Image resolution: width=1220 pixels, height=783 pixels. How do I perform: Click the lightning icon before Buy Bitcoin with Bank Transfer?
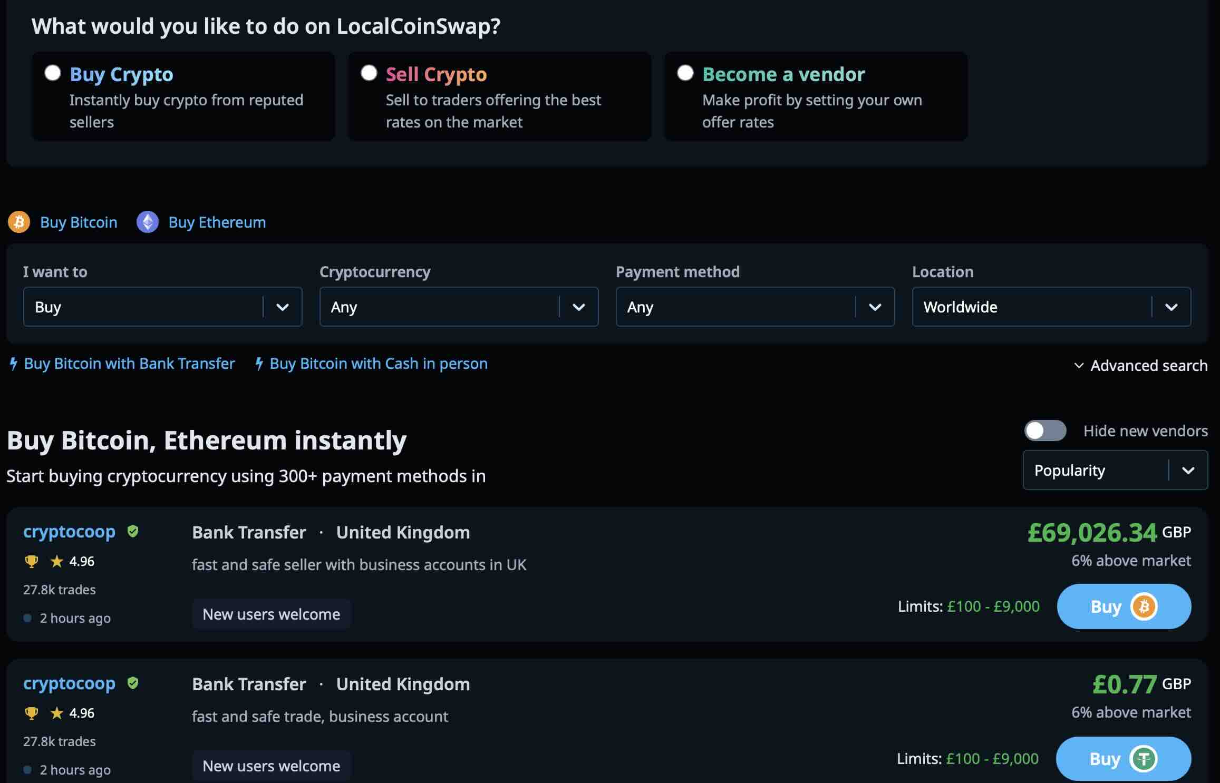pos(13,363)
